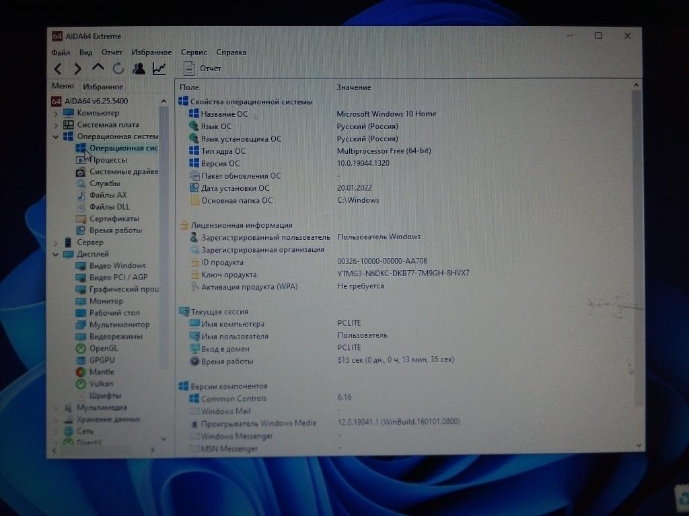The image size is (689, 516).
Task: Click the Vulkan icon in the tree
Action: (81, 384)
